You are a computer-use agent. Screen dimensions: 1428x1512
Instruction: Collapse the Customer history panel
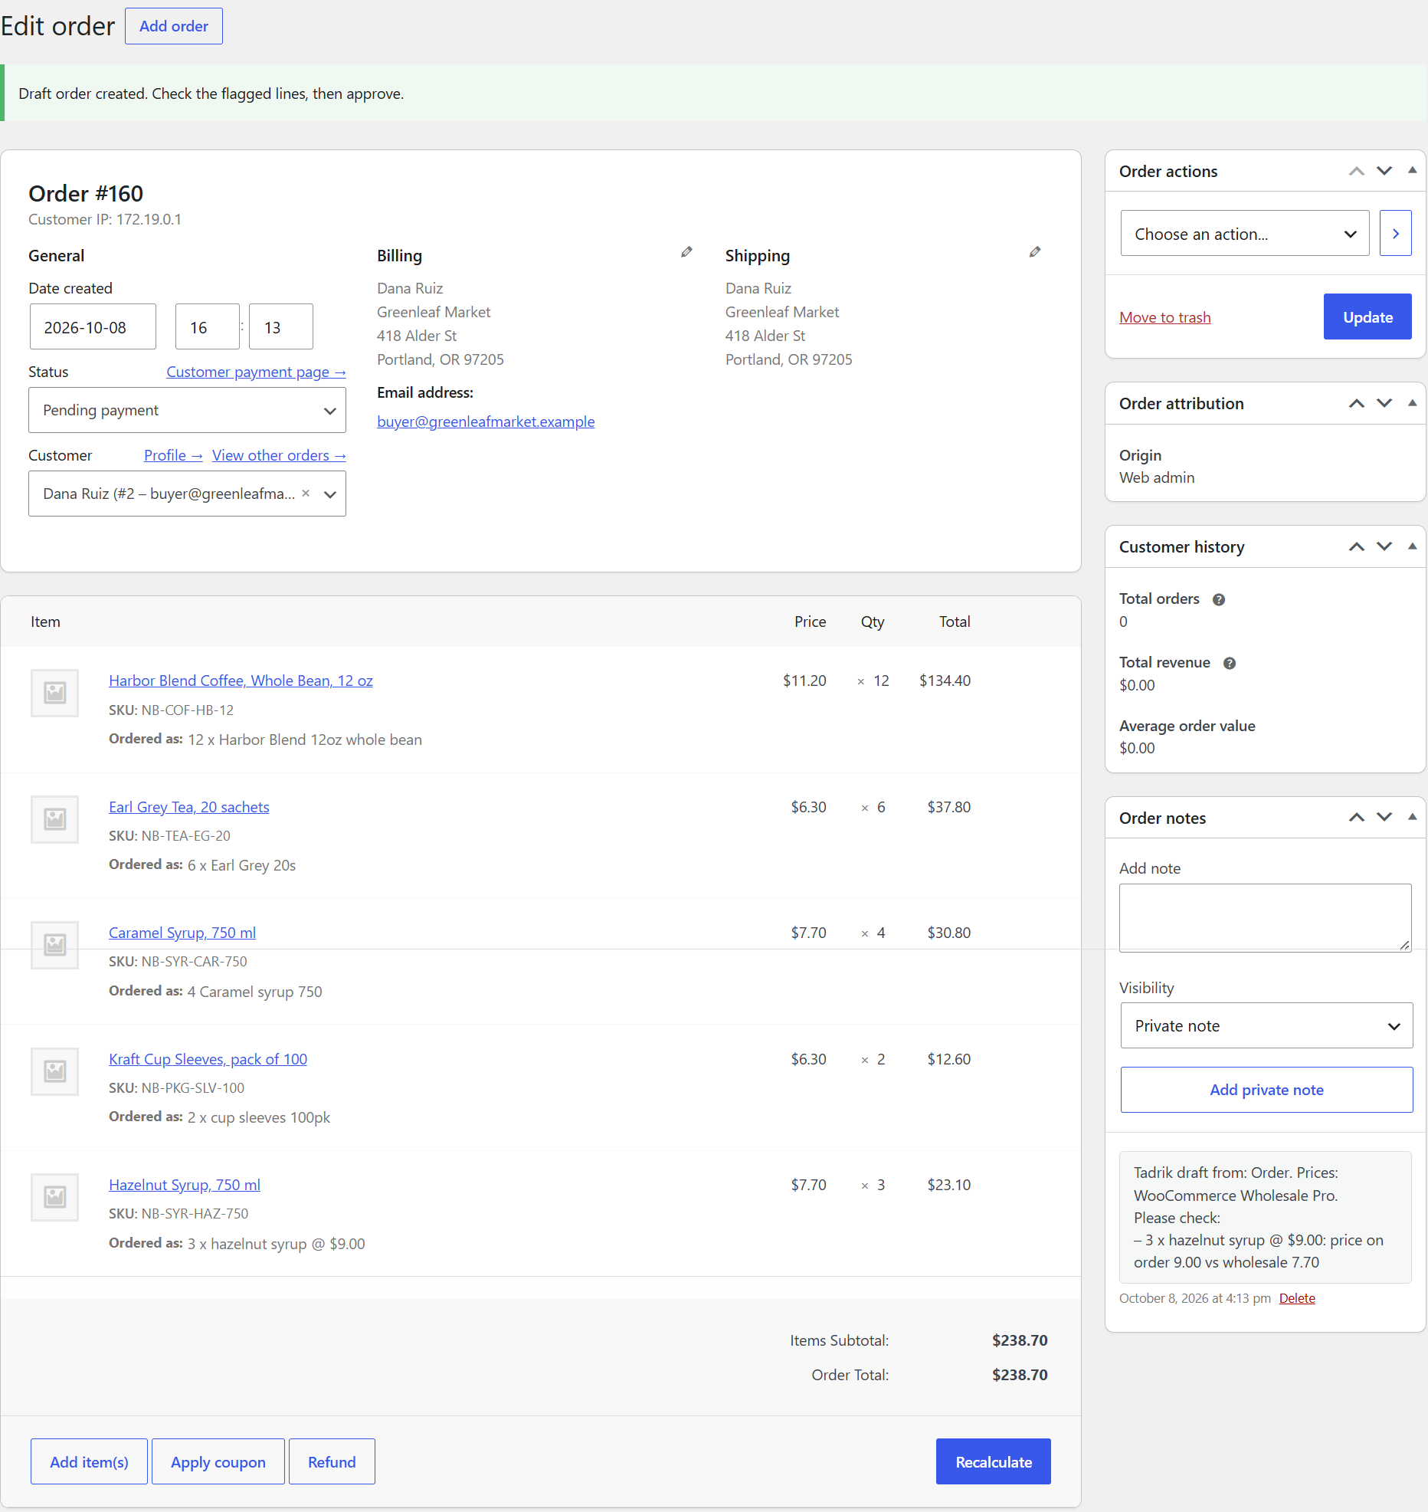(1412, 546)
